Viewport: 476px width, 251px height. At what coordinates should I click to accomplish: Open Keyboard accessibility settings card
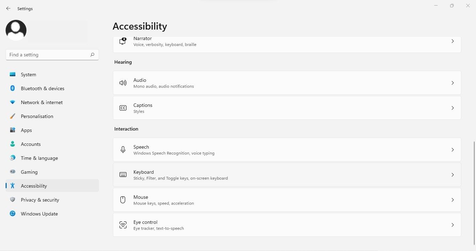[x=287, y=175]
